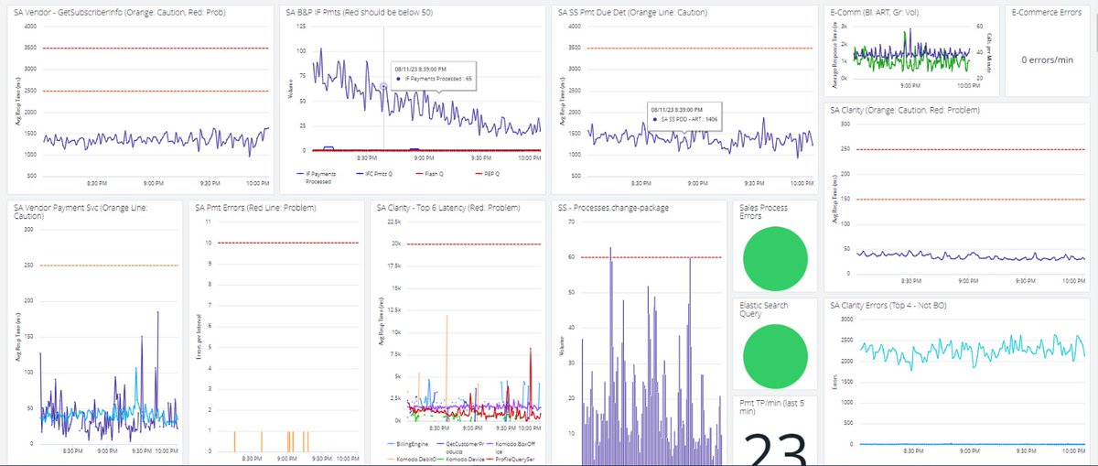
Task: Click the red 60 threshold line in change-package chart
Action: (651, 257)
